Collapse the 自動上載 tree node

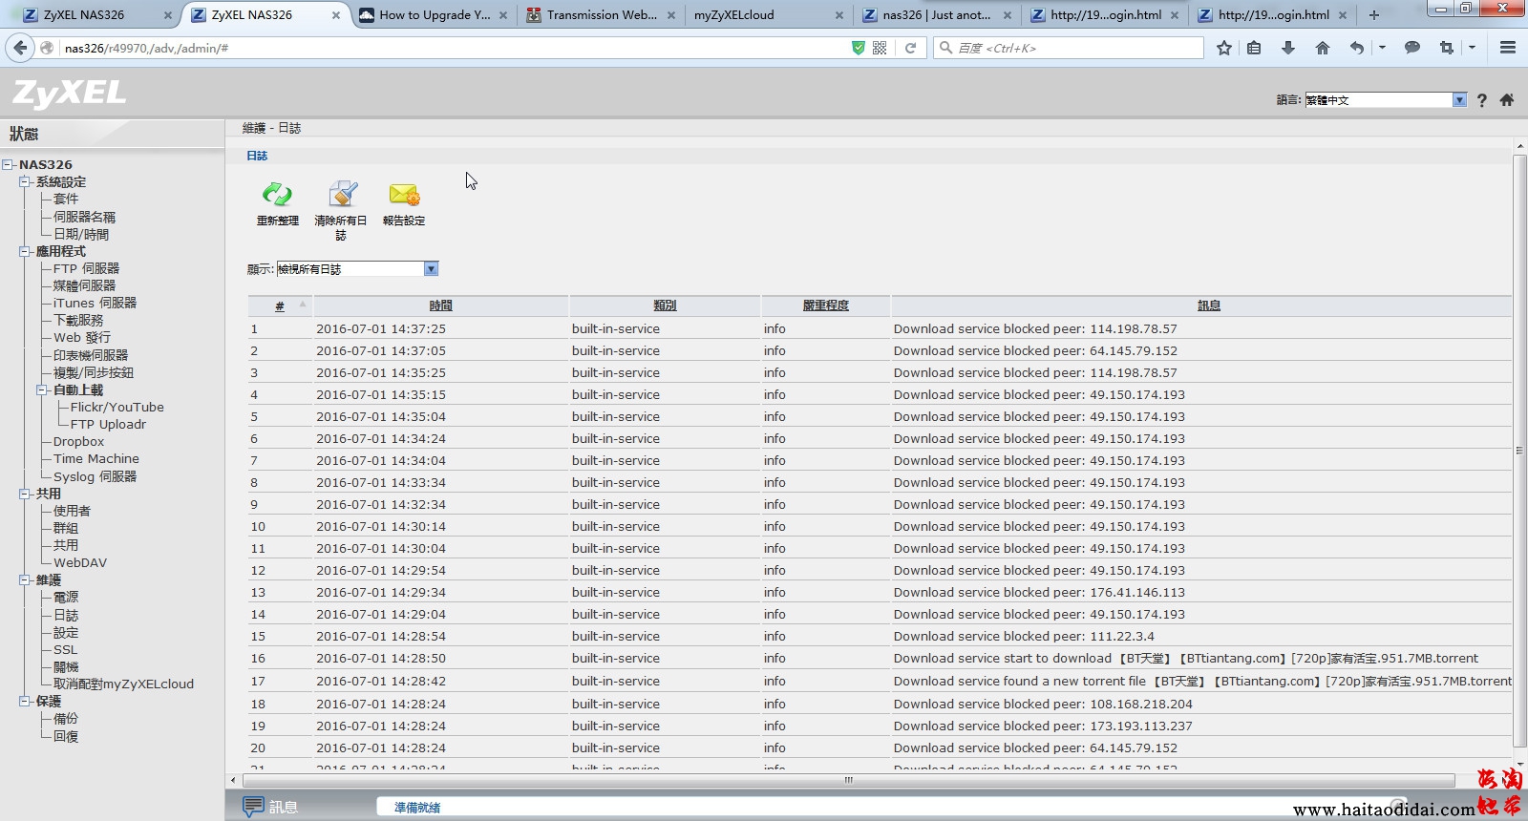[42, 389]
